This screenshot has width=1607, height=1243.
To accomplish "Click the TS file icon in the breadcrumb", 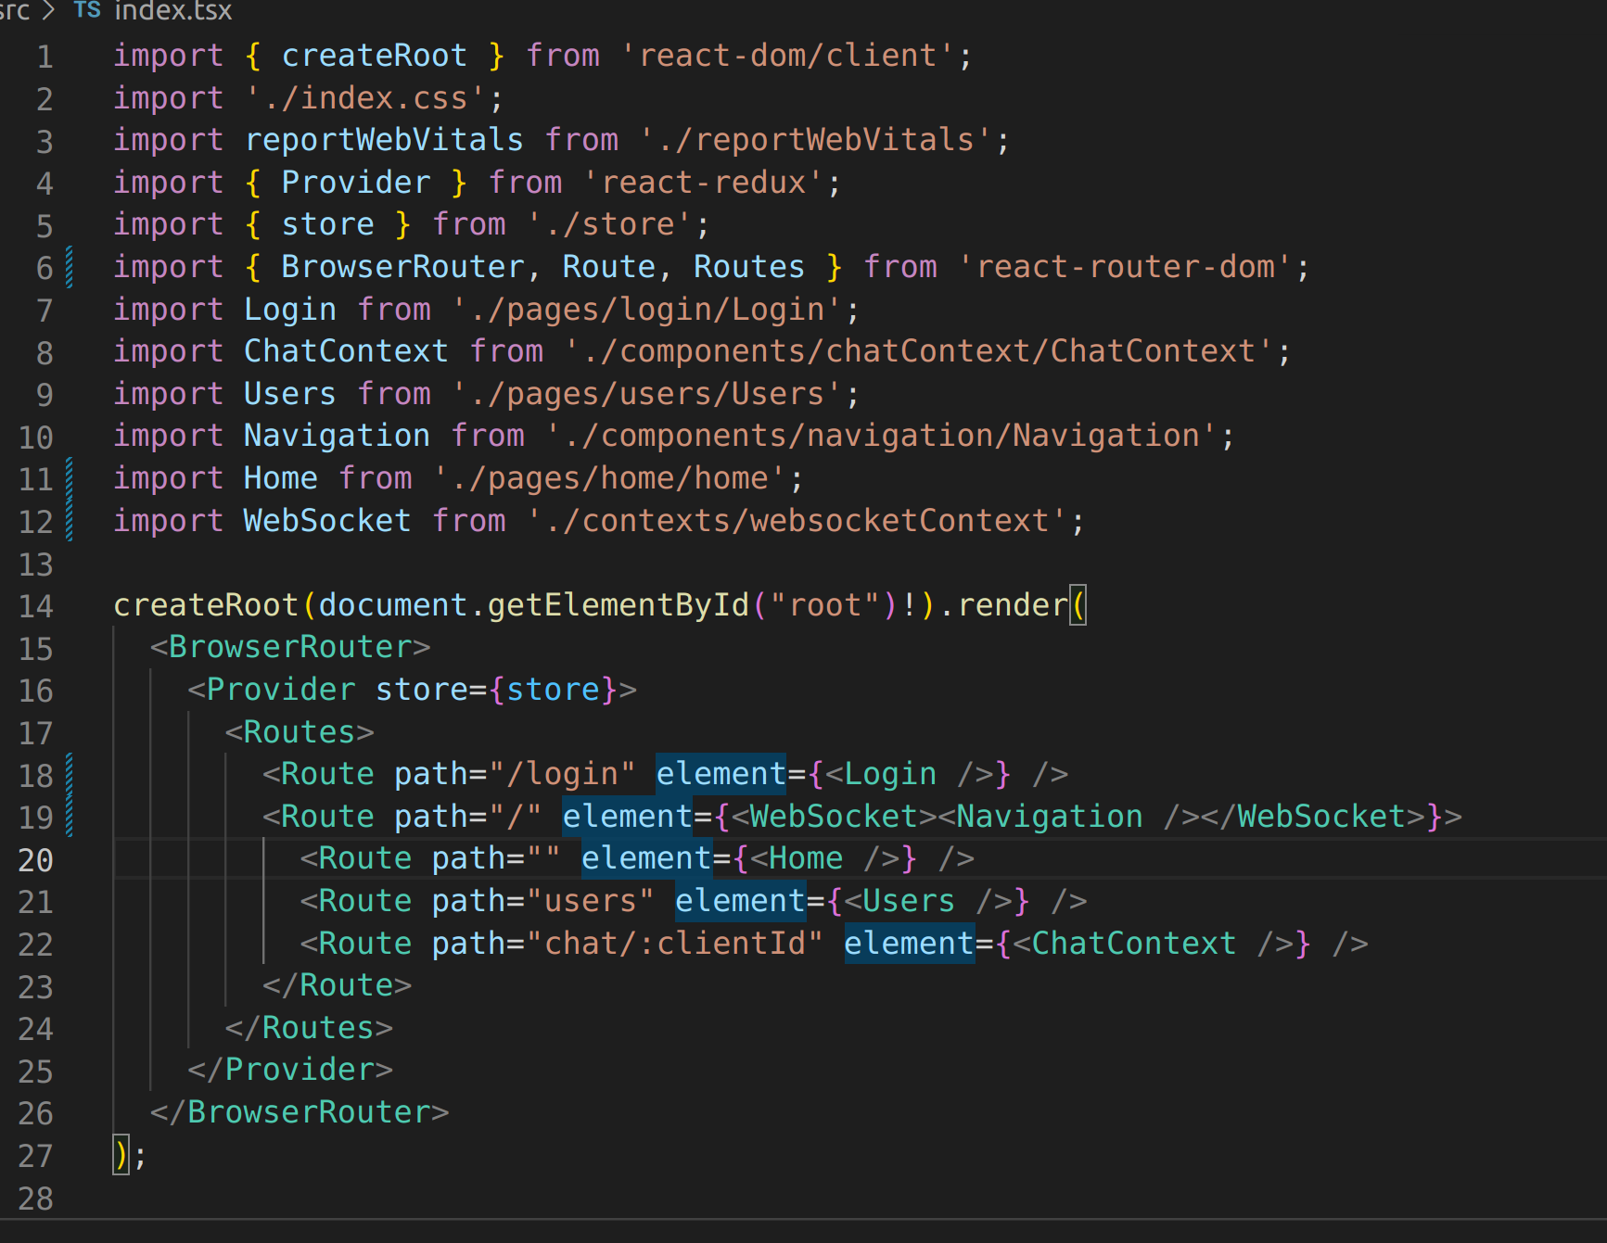I will (86, 10).
